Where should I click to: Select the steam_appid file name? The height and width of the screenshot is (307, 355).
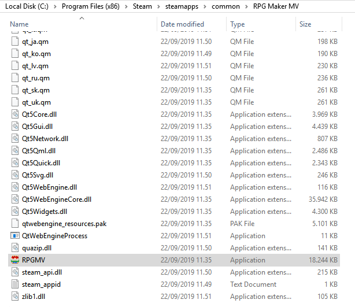click(41, 284)
